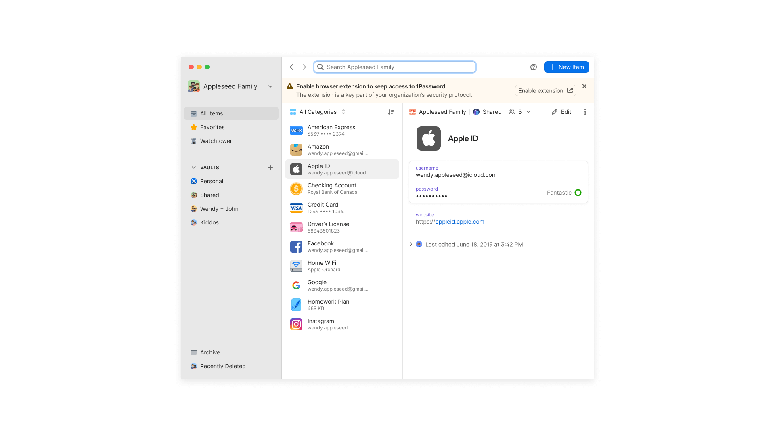The height and width of the screenshot is (436, 775).
Task: Open Archive in the sidebar
Action: [x=231, y=352]
